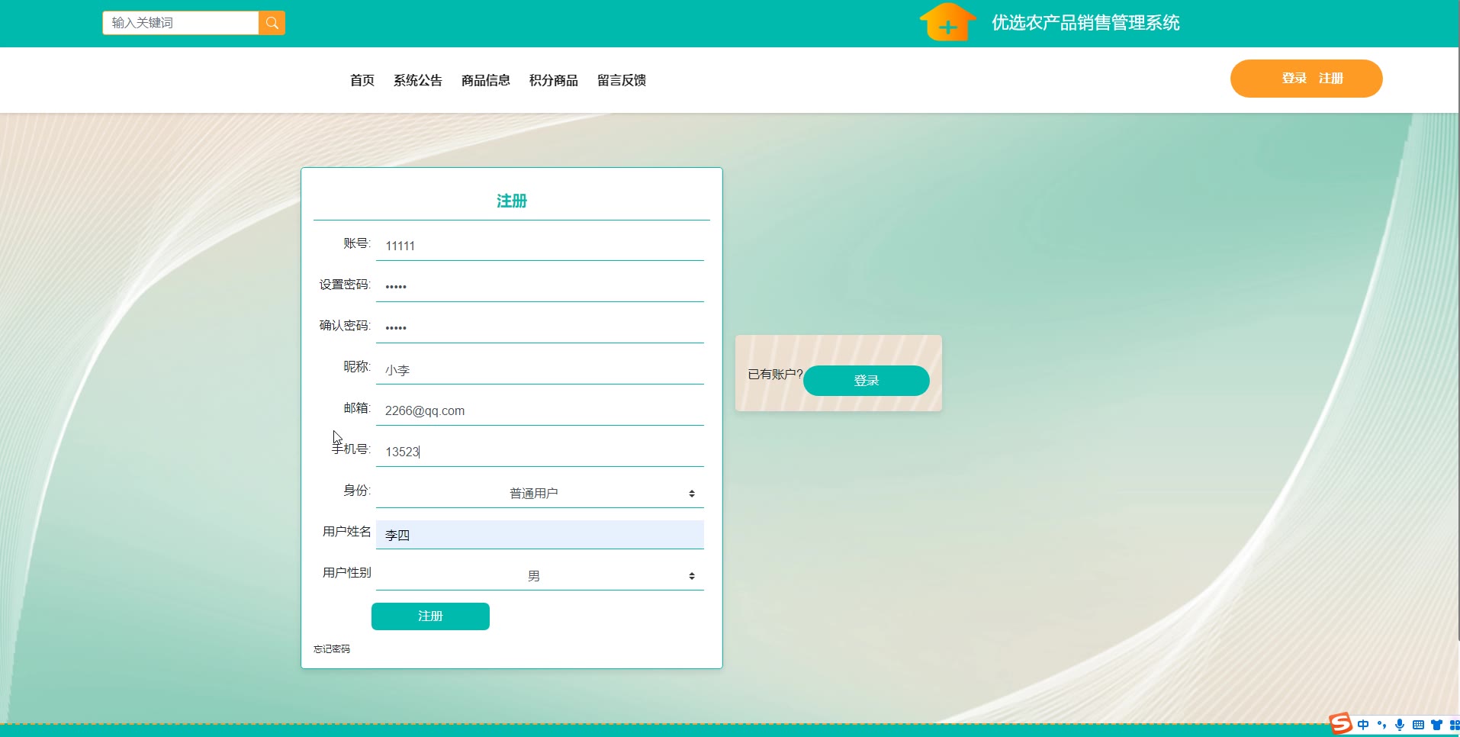
Task: Click the 确认密码 password field
Action: click(540, 328)
